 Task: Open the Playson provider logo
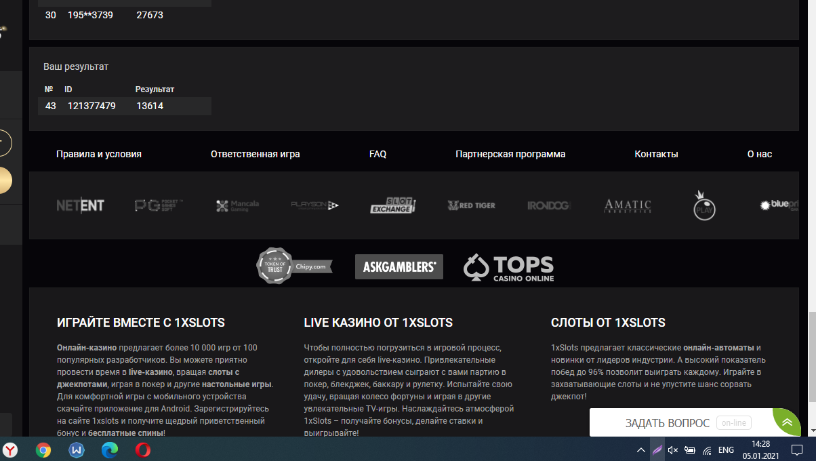coord(314,205)
